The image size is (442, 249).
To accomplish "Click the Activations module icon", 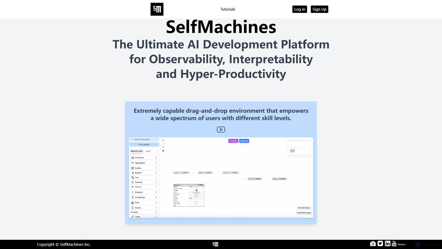I will [133, 158].
